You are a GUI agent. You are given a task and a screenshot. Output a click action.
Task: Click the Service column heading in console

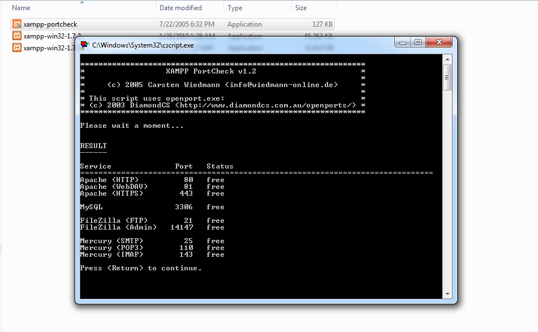tap(96, 166)
